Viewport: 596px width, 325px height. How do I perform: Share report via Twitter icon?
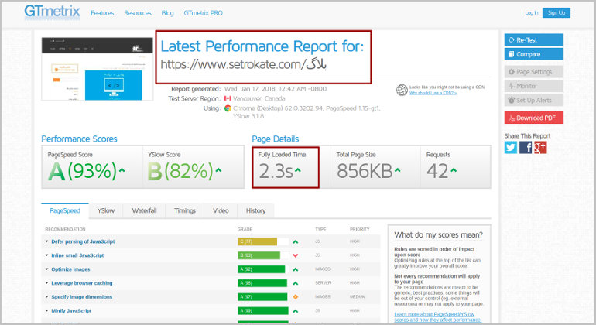[x=511, y=147]
